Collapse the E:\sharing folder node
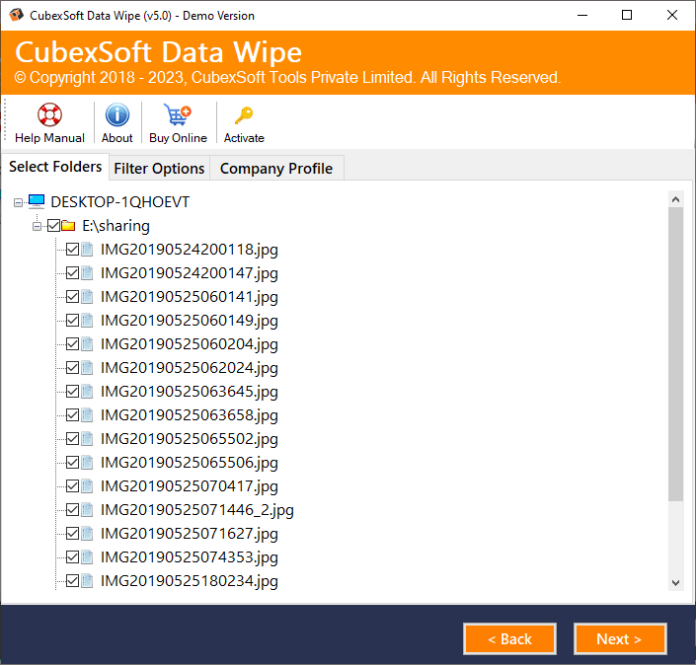696x665 pixels. (38, 226)
